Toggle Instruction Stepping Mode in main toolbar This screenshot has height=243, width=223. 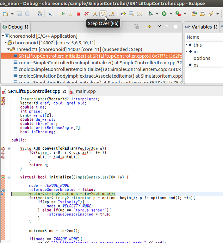pyautogui.click(x=123, y=14)
